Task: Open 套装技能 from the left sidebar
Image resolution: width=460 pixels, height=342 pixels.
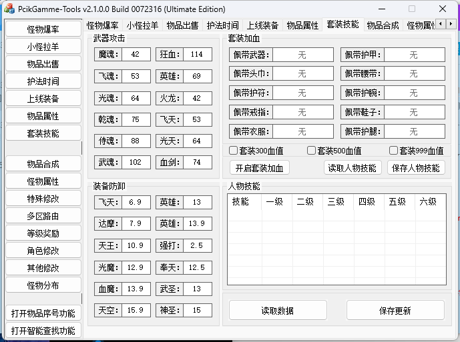Action: [43, 133]
